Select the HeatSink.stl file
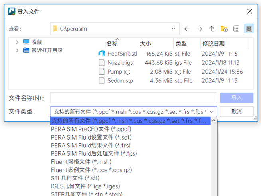The image size is (261, 196). (122, 54)
